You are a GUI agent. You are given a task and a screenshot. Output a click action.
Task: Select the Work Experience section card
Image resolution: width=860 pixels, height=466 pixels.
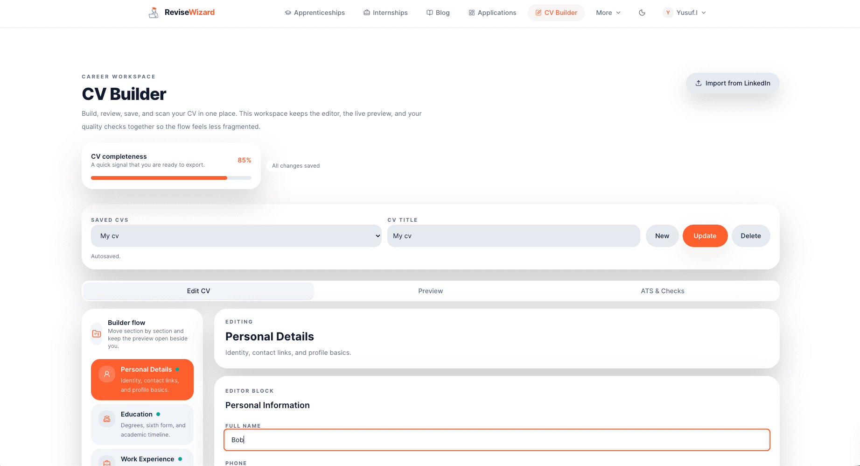(x=142, y=458)
